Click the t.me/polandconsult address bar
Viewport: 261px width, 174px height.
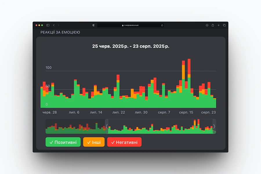(x=130, y=25)
